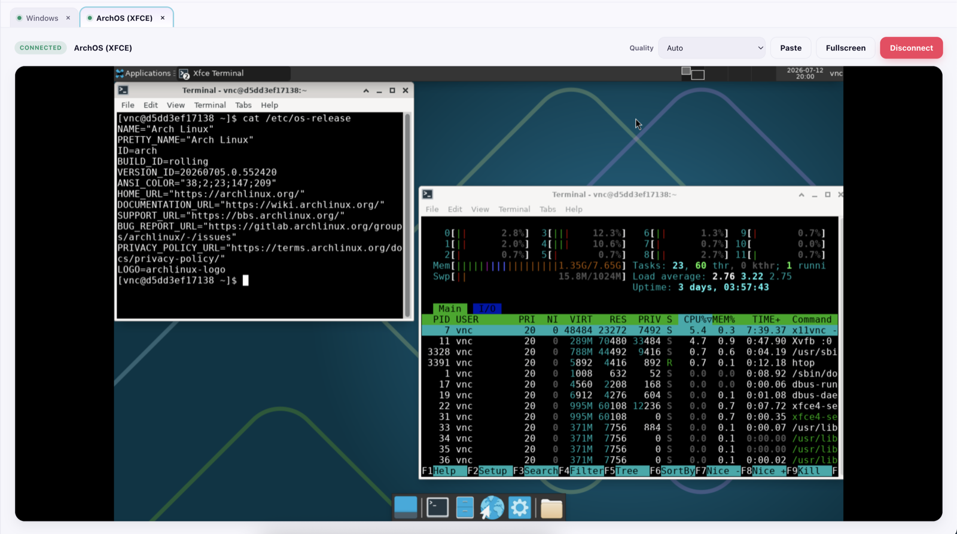Open the vnc user menu in the panel
Viewport: 957px width, 534px height.
[836, 73]
